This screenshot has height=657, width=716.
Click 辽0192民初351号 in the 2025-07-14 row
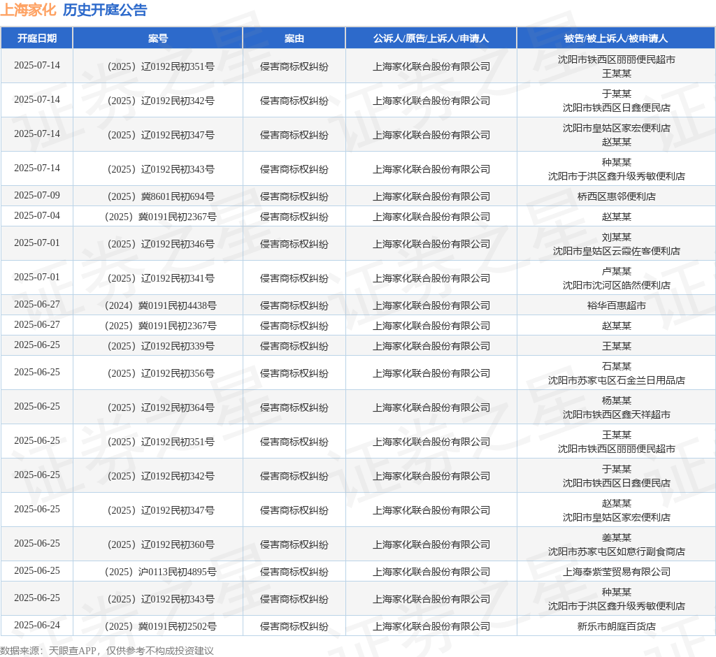pyautogui.click(x=161, y=66)
